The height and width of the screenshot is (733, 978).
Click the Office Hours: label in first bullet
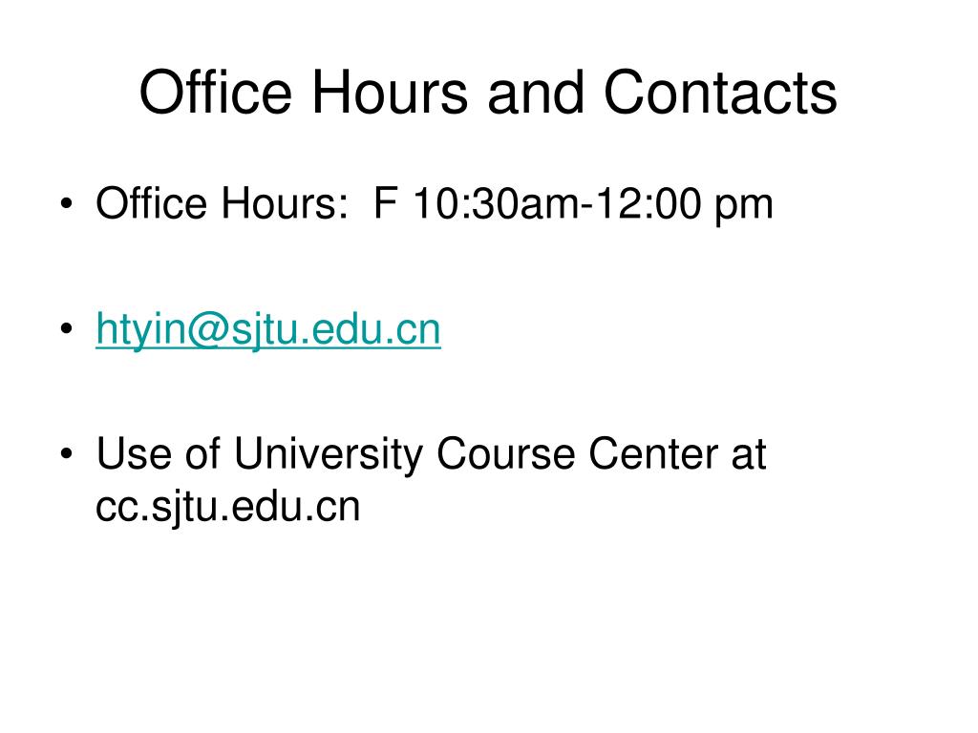(x=222, y=203)
